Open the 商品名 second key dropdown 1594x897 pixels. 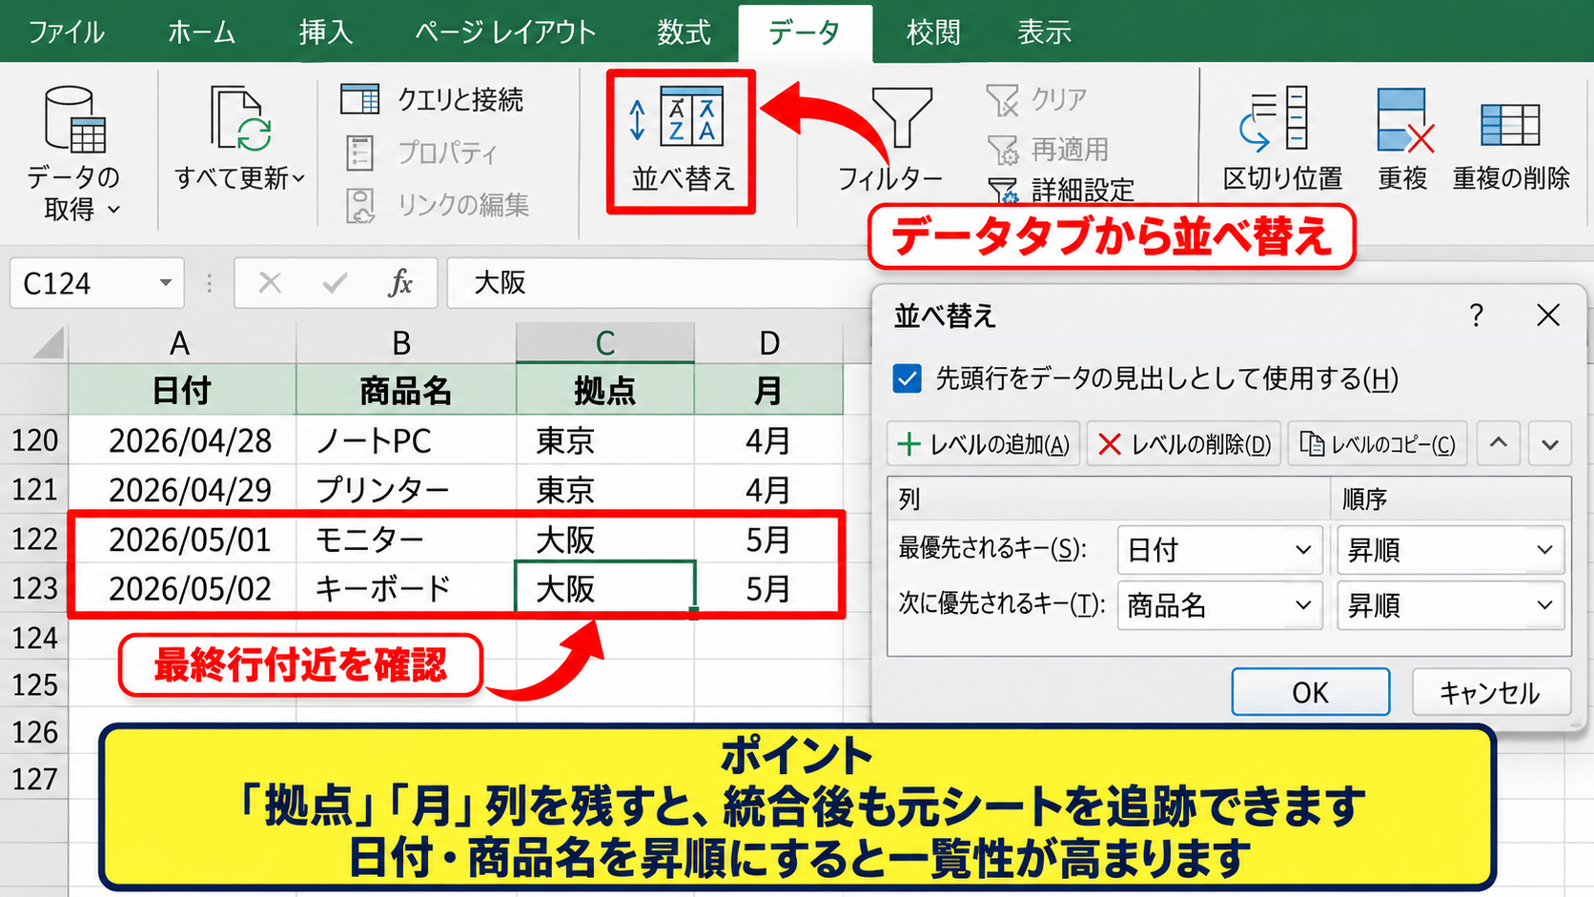click(x=1219, y=605)
